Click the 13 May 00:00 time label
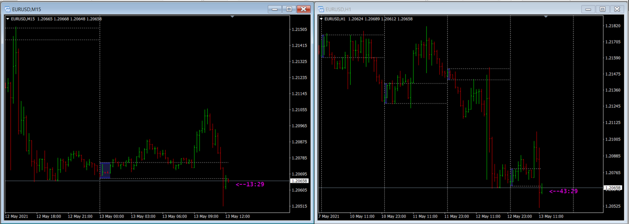The image size is (629, 224). pyautogui.click(x=111, y=216)
